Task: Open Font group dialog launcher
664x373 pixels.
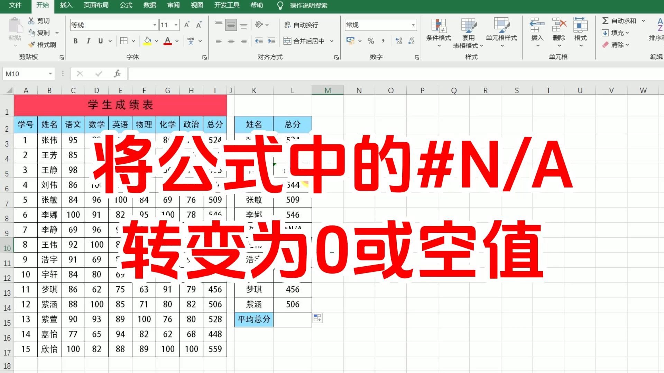Action: tap(204, 57)
